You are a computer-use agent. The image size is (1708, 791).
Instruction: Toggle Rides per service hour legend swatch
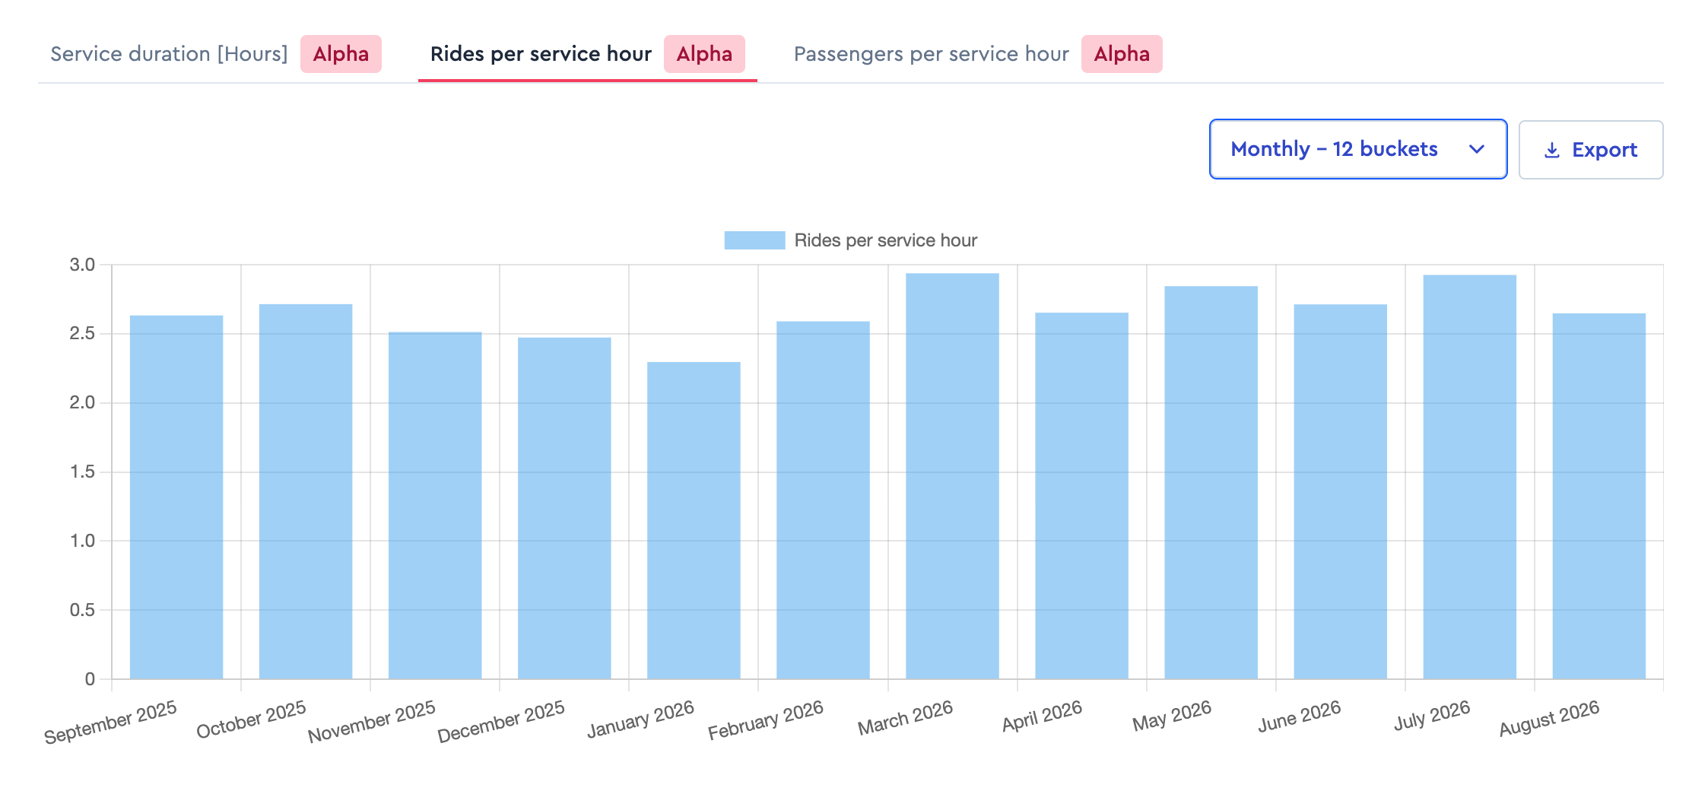754,240
